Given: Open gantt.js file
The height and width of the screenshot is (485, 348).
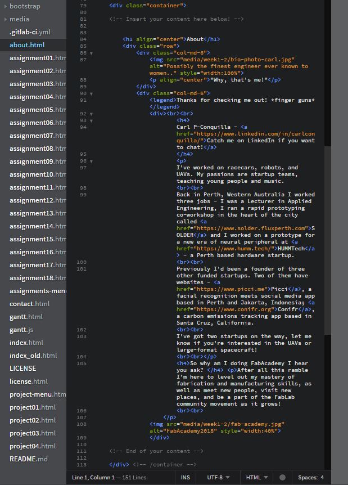Looking at the screenshot, I should tap(21, 330).
